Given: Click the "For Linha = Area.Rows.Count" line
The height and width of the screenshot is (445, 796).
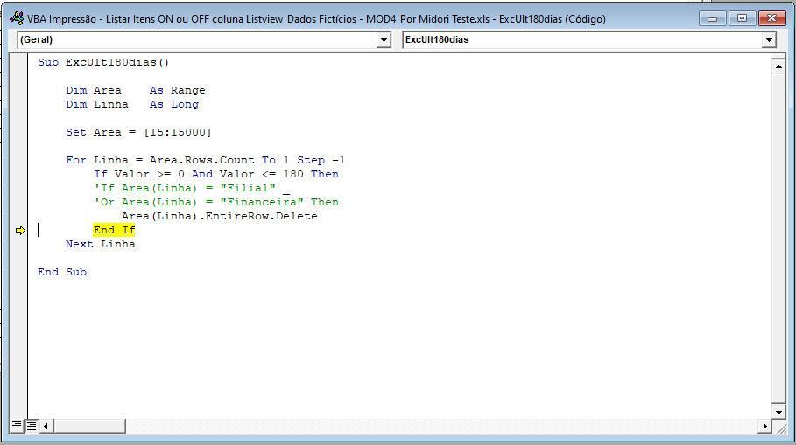Looking at the screenshot, I should pos(206,160).
